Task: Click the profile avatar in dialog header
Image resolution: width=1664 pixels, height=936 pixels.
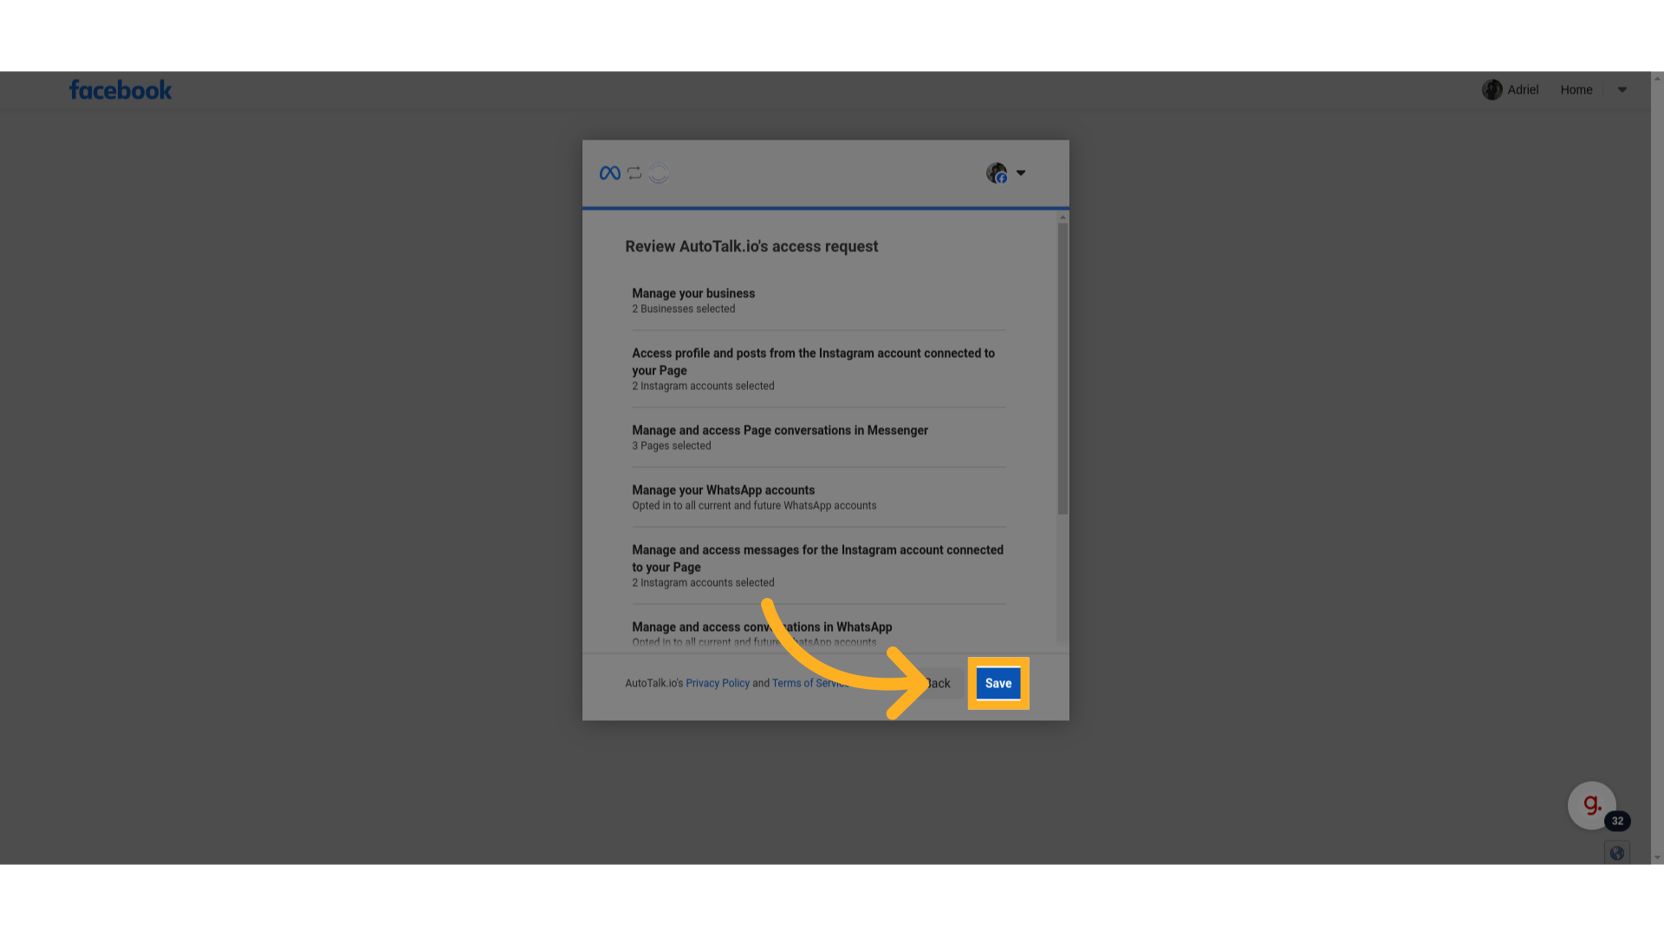Action: 997,173
